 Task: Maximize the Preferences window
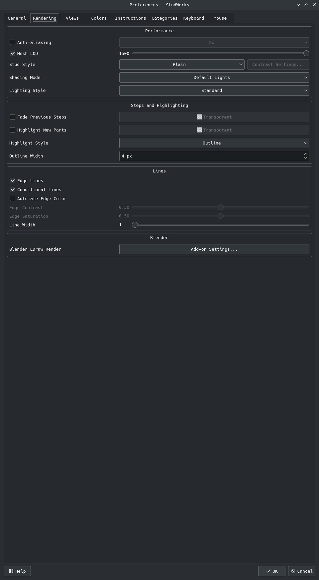pyautogui.click(x=306, y=5)
